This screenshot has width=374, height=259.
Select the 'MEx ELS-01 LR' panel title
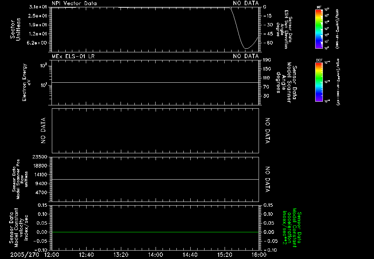pyautogui.click(x=73, y=56)
